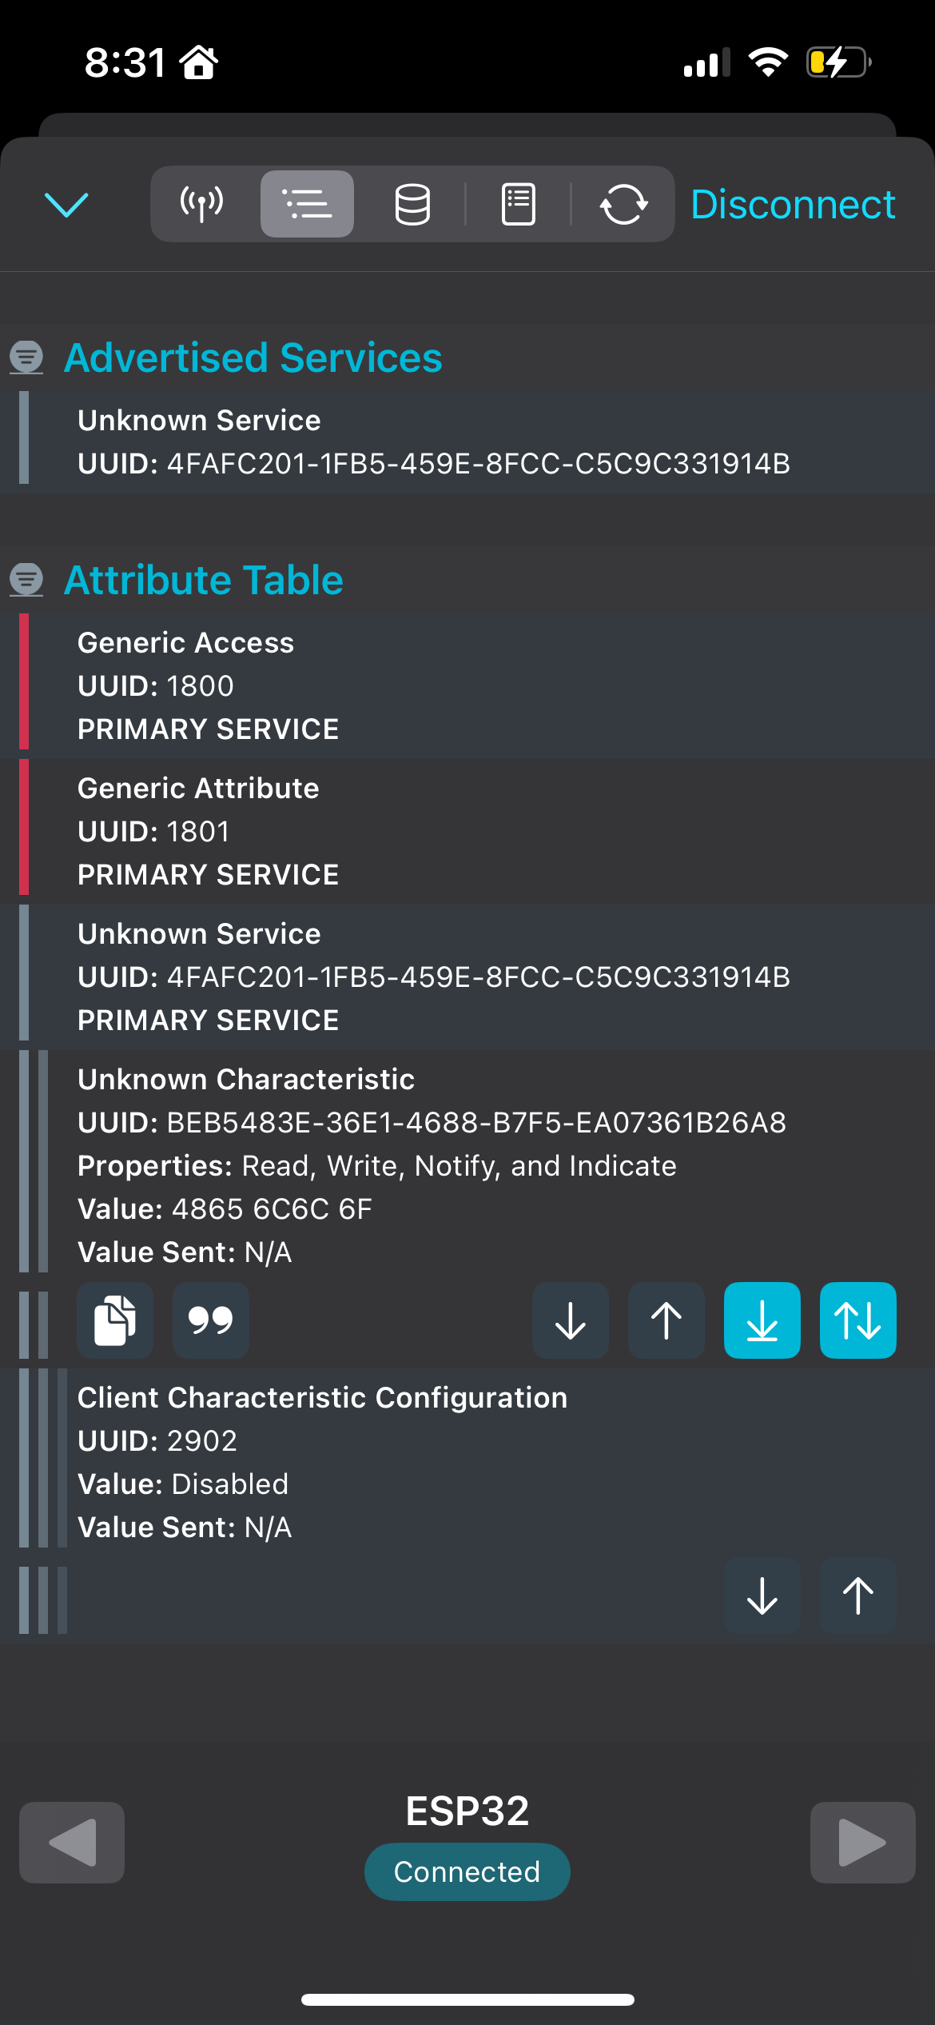
Task: Switch to the Attribute Table tab
Action: (308, 204)
